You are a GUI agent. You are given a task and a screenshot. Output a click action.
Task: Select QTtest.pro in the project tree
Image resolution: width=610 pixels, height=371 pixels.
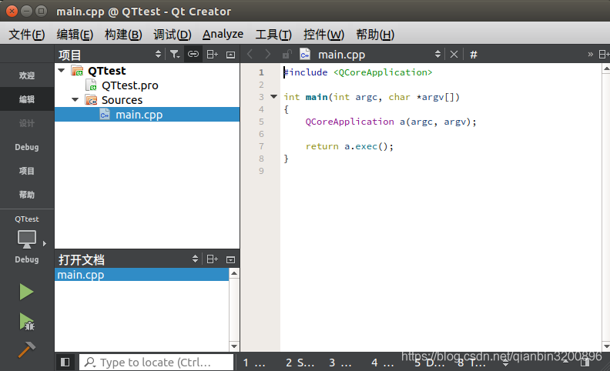coord(129,85)
